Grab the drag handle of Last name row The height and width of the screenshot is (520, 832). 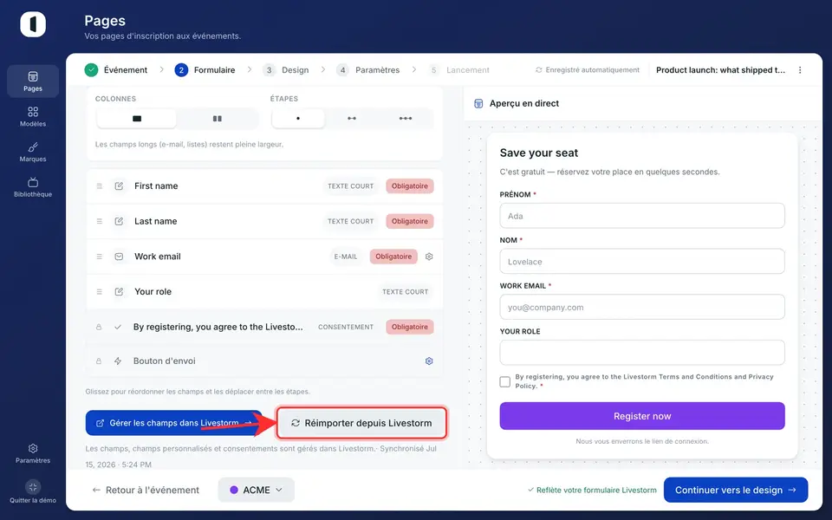tap(99, 221)
